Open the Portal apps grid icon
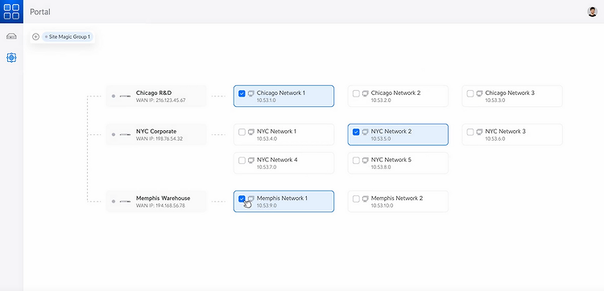The image size is (604, 291). click(11, 11)
